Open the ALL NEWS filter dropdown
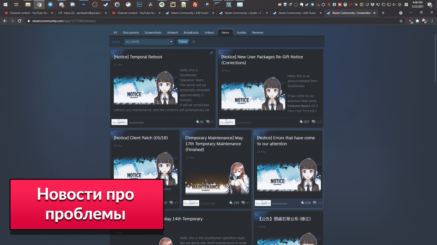The image size is (437, 245). pyautogui.click(x=148, y=41)
